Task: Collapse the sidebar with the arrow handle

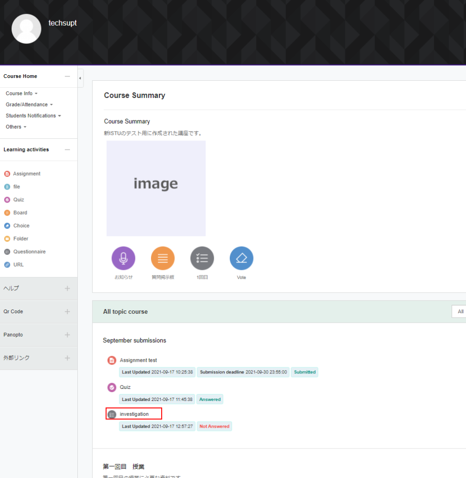Action: [80, 78]
